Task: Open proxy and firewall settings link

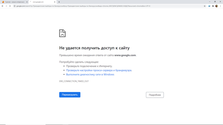Action: coord(99,70)
